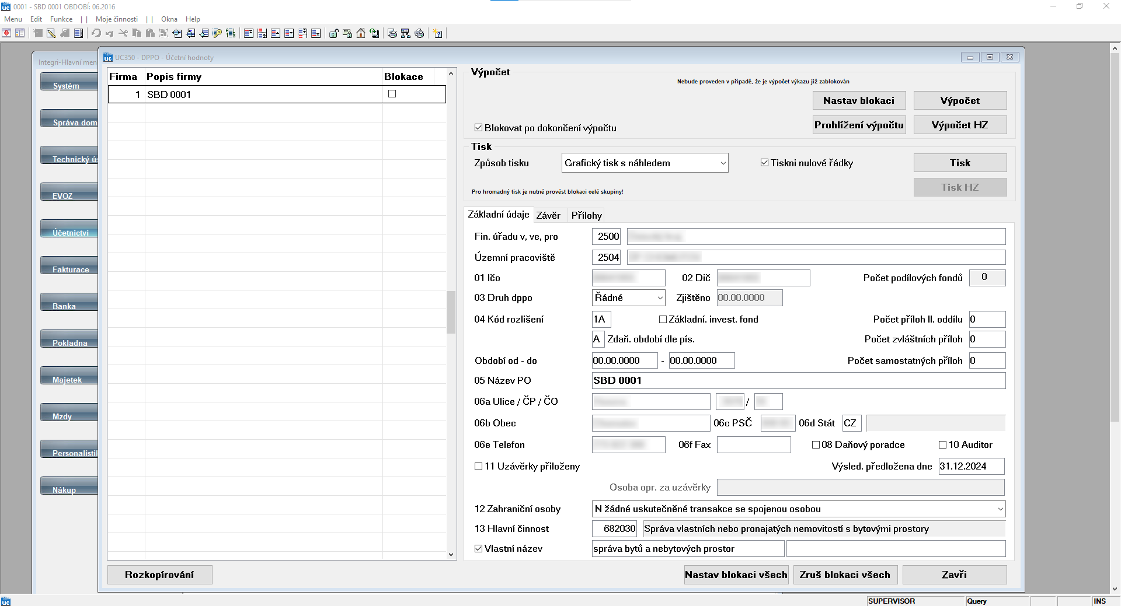Image resolution: width=1121 pixels, height=606 pixels.
Task: Click the scissors cut icon in toolbar
Action: tap(123, 33)
